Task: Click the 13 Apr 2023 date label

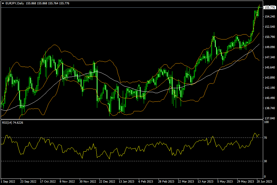Action: click(x=206, y=182)
